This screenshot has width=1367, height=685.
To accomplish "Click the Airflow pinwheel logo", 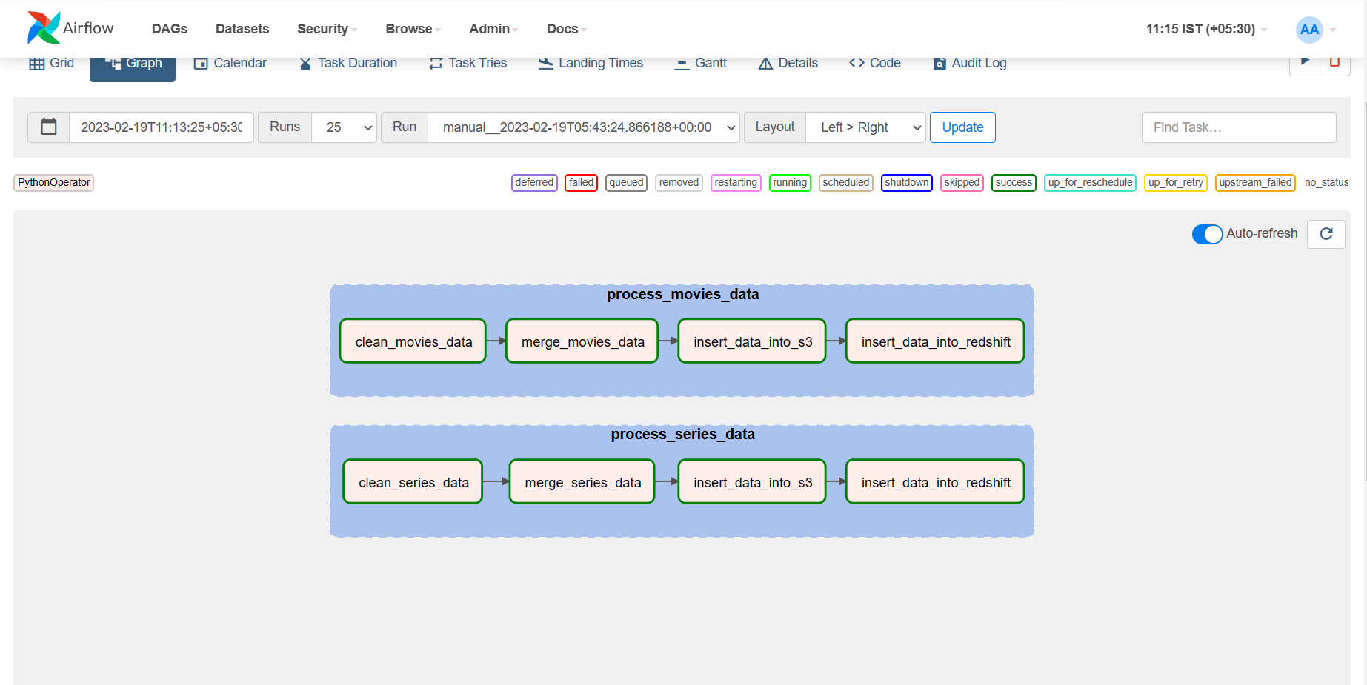I will [x=42, y=28].
